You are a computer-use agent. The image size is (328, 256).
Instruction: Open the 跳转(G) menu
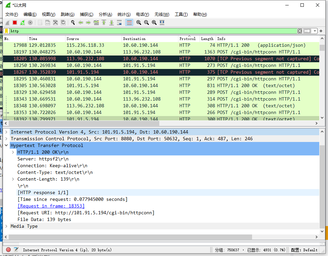coord(68,14)
